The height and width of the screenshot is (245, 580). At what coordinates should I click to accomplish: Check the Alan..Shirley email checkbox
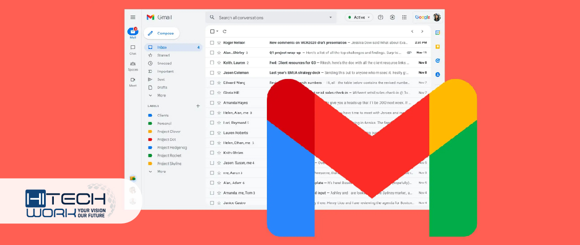[x=212, y=52]
